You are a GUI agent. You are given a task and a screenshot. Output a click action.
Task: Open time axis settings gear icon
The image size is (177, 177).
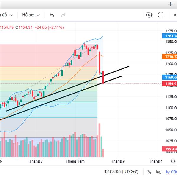click(x=173, y=161)
